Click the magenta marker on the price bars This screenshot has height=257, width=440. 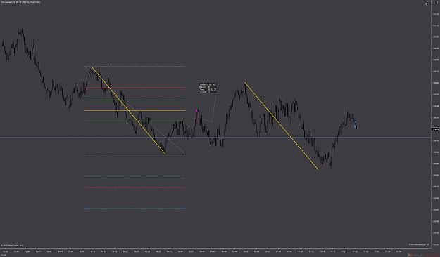196,111
